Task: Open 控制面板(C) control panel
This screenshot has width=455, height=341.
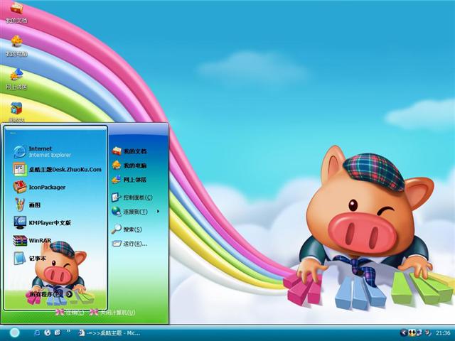Action: (x=132, y=197)
